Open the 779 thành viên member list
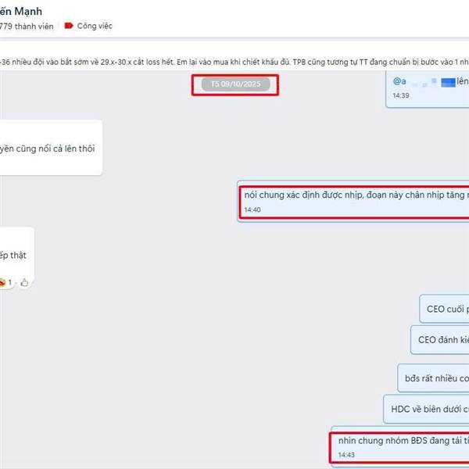The height and width of the screenshot is (469, 469). pyautogui.click(x=27, y=27)
